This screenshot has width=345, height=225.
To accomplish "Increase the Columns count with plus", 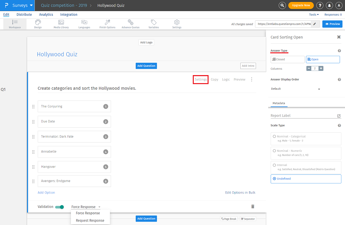I will (x=321, y=69).
